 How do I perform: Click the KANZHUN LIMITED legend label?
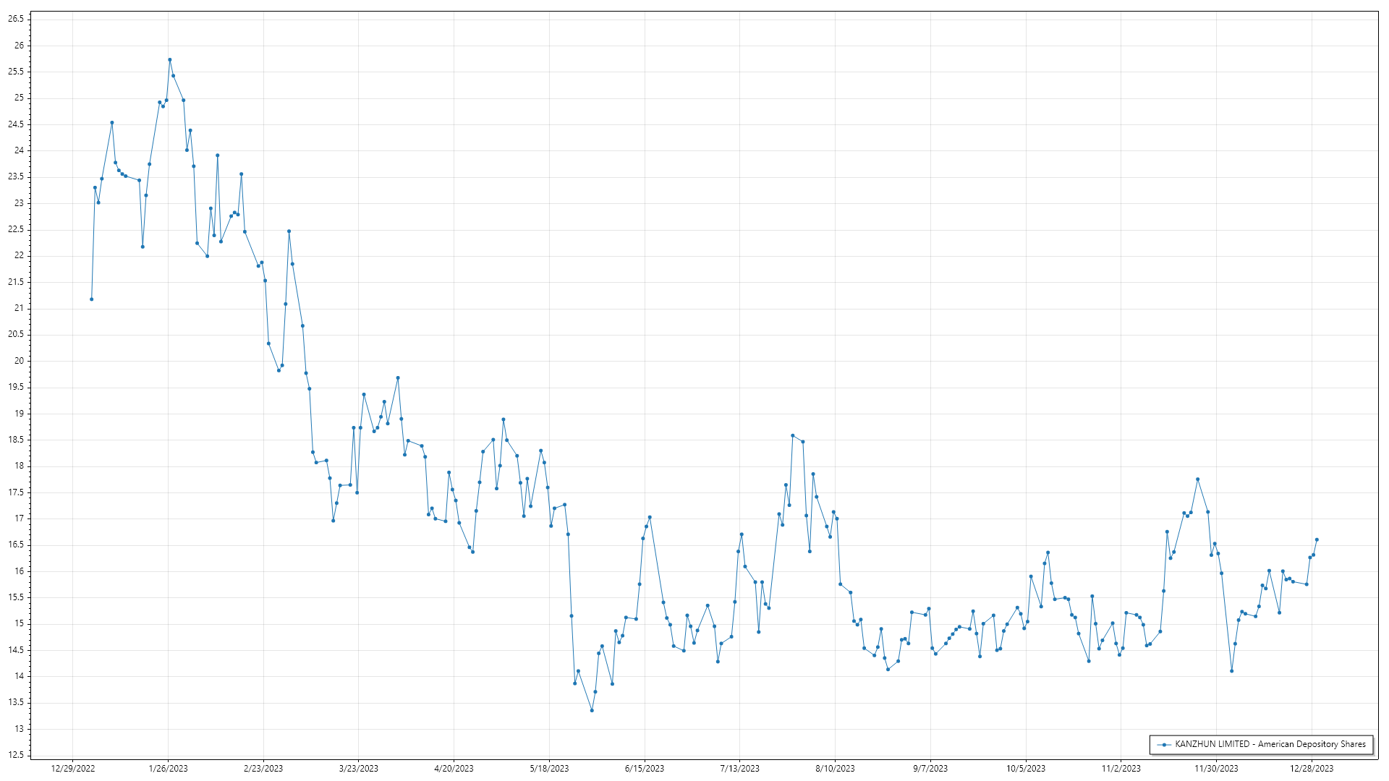coord(1270,744)
